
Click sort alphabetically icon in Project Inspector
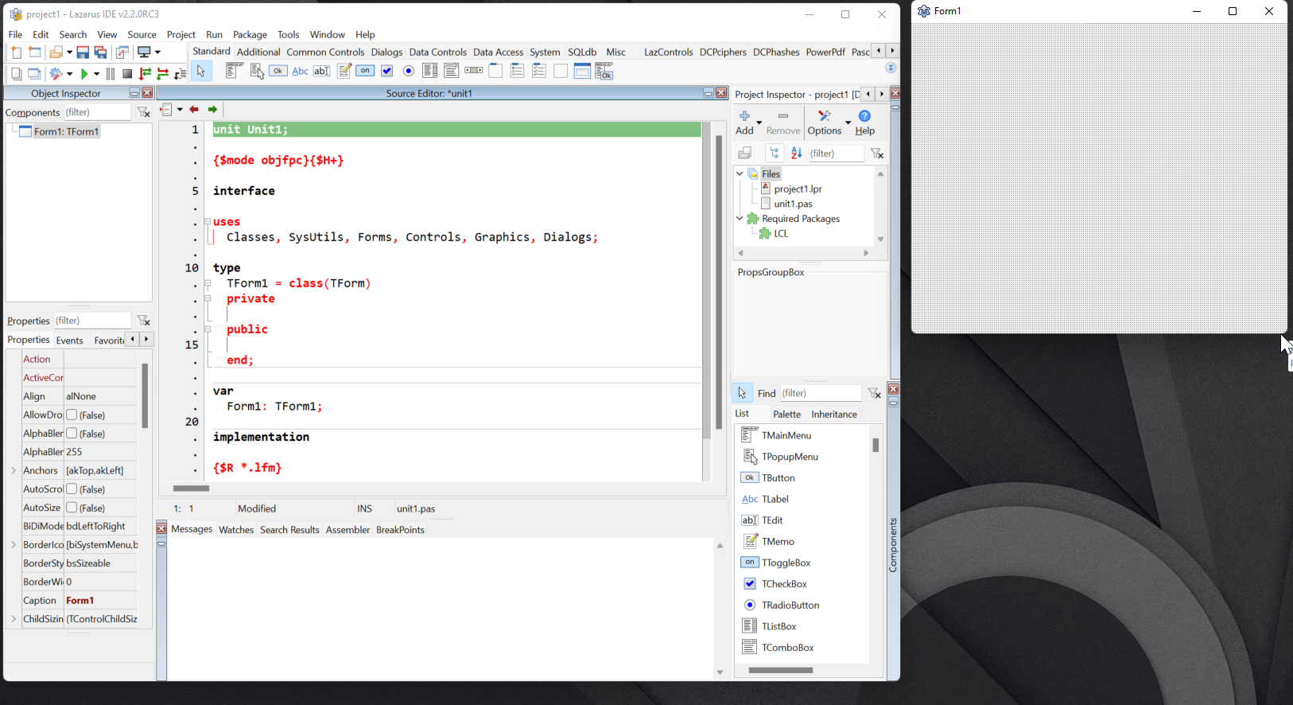pyautogui.click(x=796, y=153)
